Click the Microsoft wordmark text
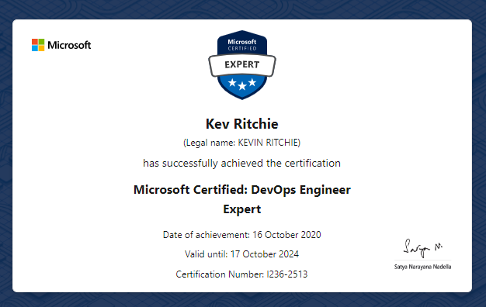 [69, 45]
